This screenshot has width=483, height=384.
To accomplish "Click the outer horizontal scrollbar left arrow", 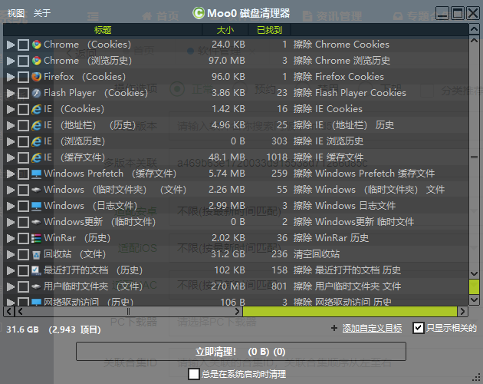I will click(9, 312).
